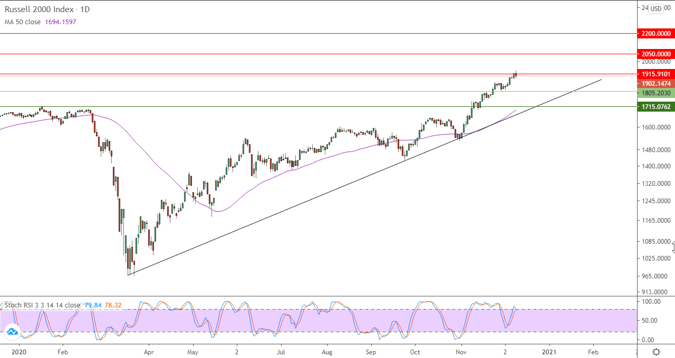
Task: Select the 2050.0000 price label
Action: 656,54
